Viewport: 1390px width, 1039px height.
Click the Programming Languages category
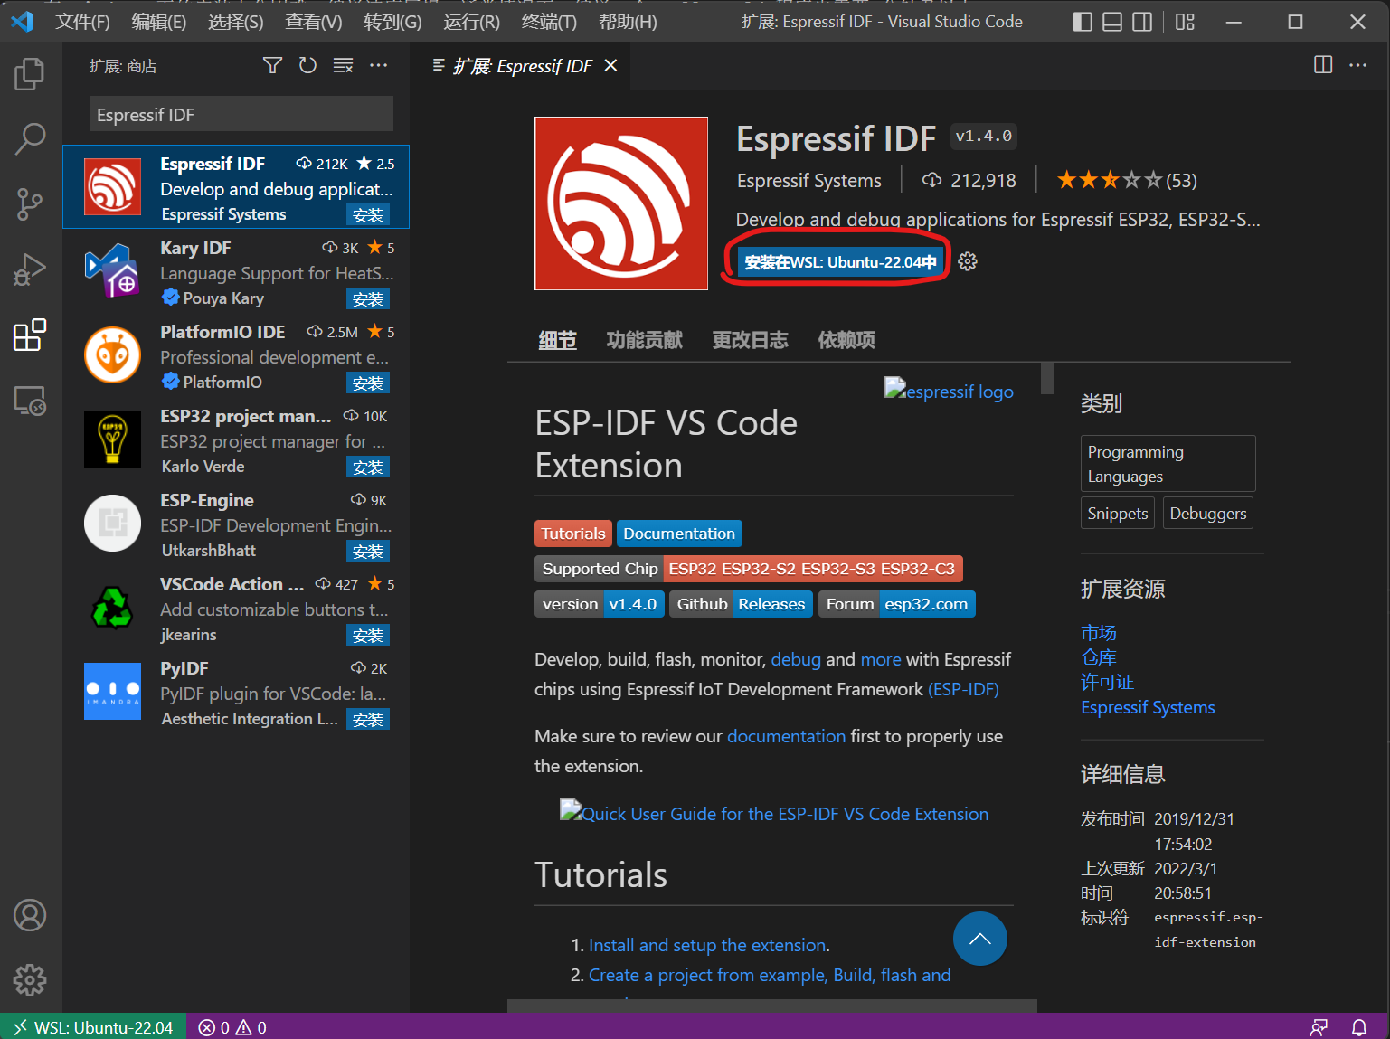1168,463
